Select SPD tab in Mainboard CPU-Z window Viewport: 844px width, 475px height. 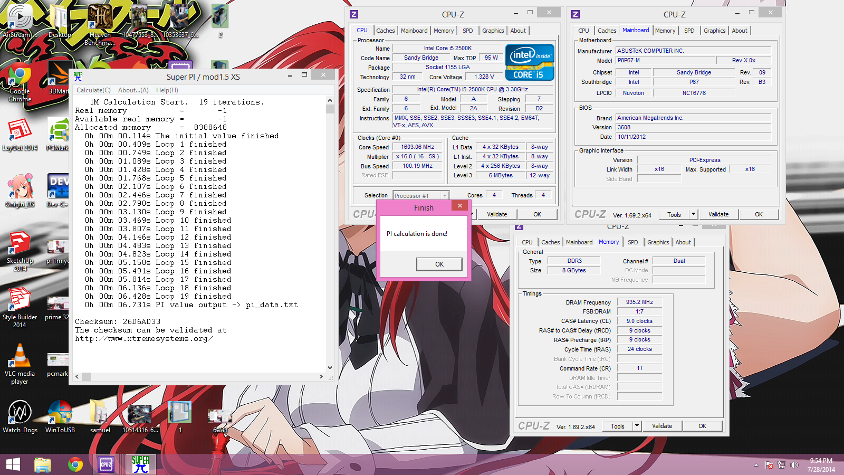pos(689,31)
